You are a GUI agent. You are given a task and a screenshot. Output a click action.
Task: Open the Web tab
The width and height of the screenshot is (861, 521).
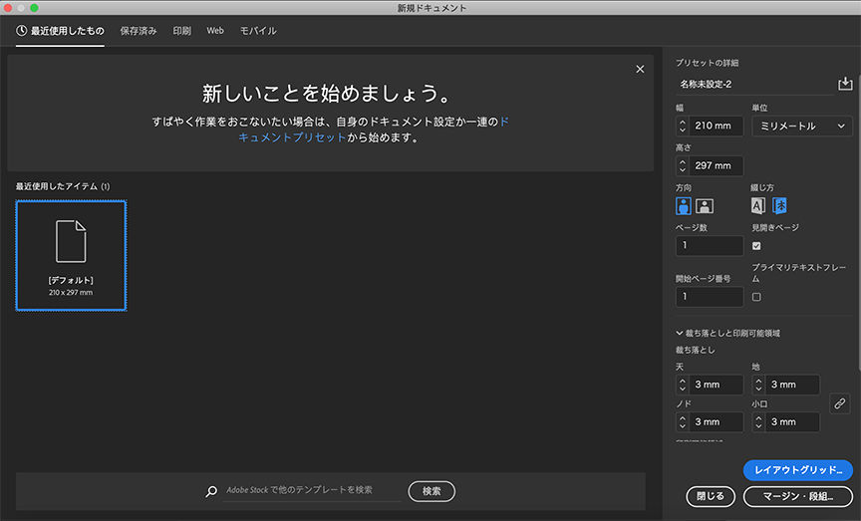click(215, 31)
